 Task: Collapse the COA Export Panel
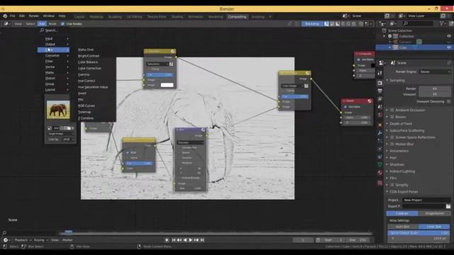[387, 192]
